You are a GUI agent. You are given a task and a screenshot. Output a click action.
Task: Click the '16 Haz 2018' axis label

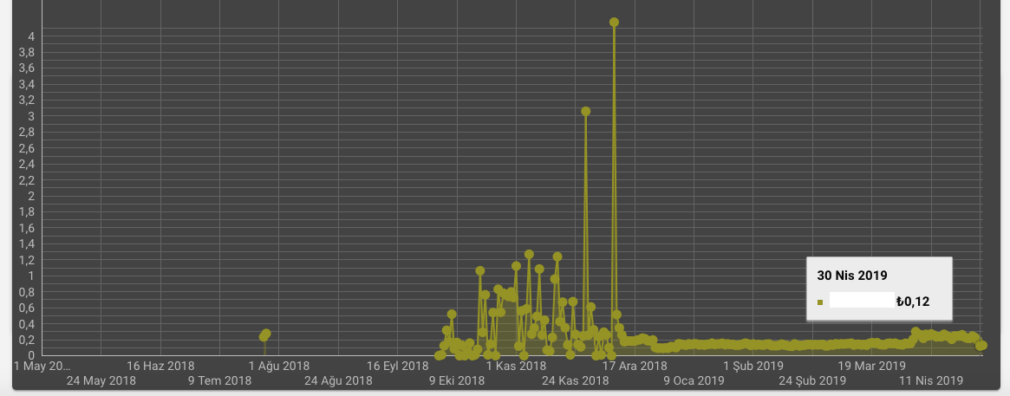click(x=160, y=367)
